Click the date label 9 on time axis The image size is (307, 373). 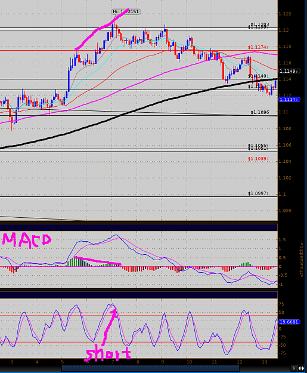coord(163,362)
